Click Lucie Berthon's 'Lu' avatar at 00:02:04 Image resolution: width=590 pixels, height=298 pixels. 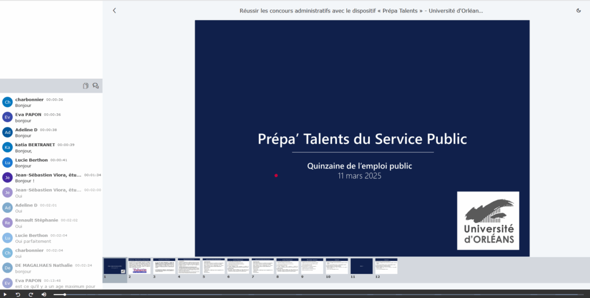(x=7, y=238)
